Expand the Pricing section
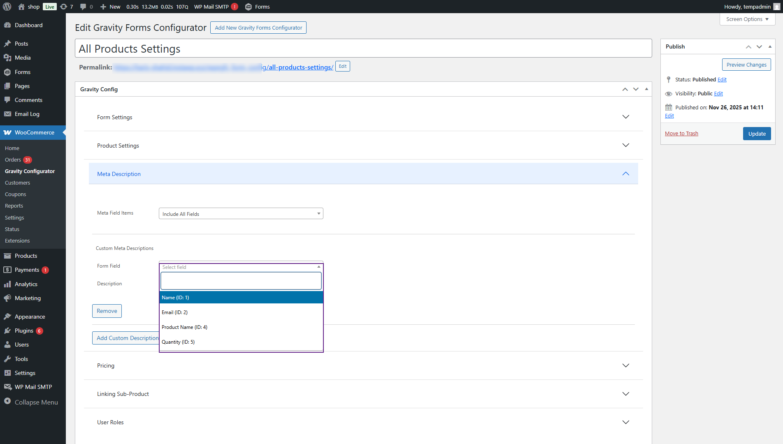This screenshot has width=783, height=444. 363,365
